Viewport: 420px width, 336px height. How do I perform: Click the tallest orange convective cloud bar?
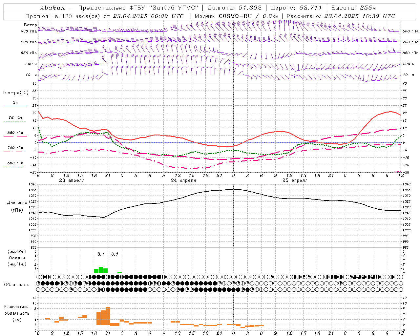pyautogui.click(x=108, y=316)
